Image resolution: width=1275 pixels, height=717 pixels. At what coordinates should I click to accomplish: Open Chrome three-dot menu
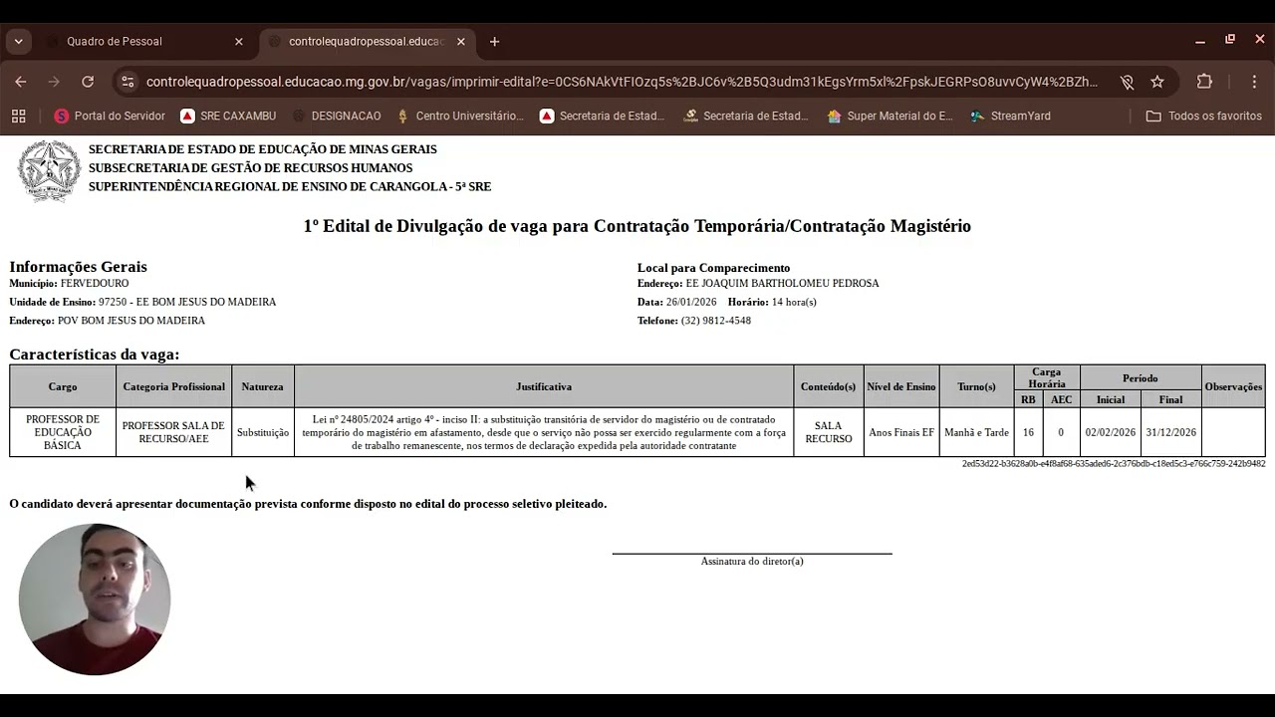pyautogui.click(x=1254, y=82)
